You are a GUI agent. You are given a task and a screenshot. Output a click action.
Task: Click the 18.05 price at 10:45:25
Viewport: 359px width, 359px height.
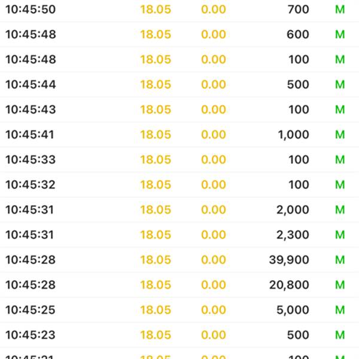pos(156,310)
